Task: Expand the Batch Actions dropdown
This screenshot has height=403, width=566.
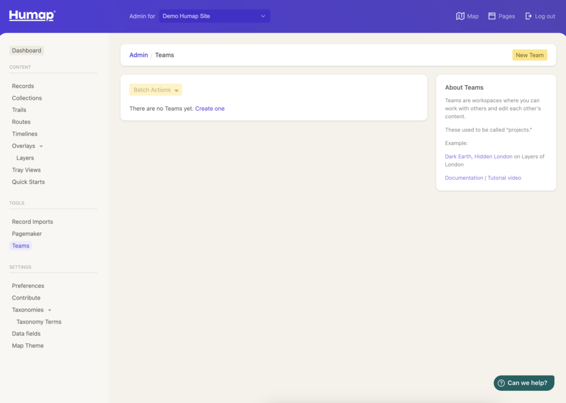Action: click(x=155, y=90)
